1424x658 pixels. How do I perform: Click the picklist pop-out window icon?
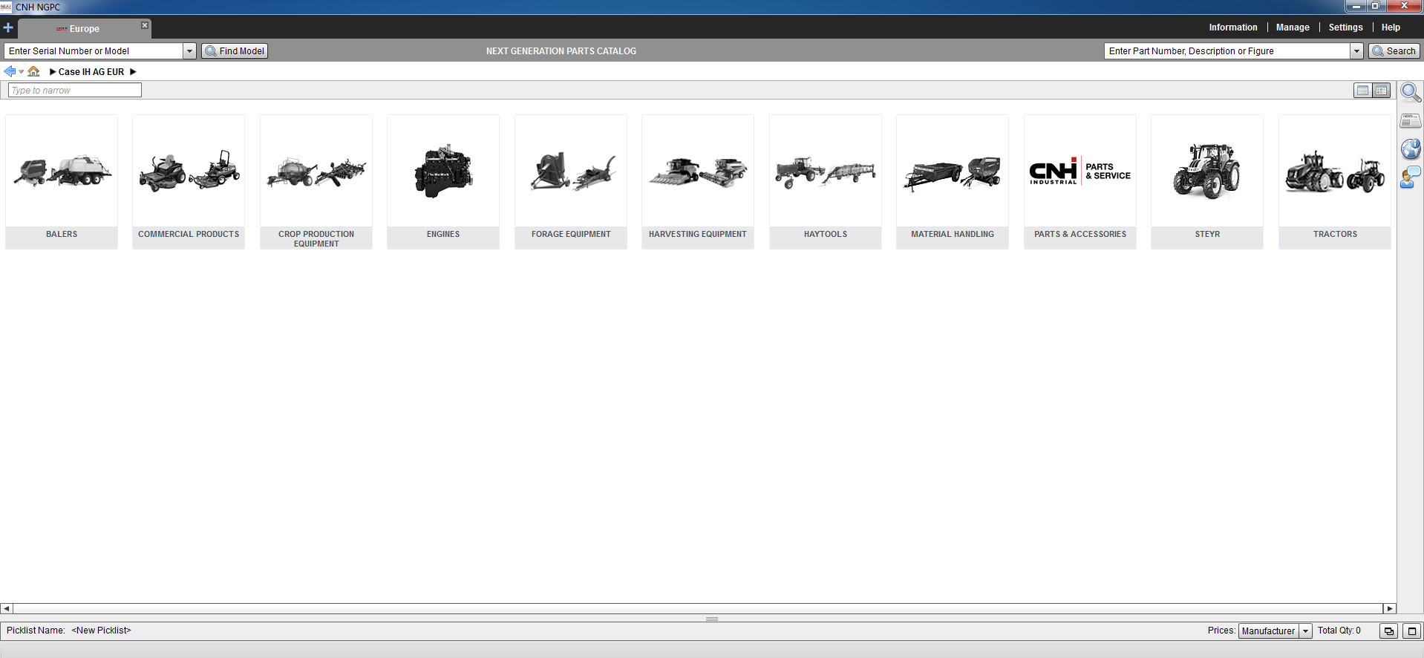point(1388,631)
